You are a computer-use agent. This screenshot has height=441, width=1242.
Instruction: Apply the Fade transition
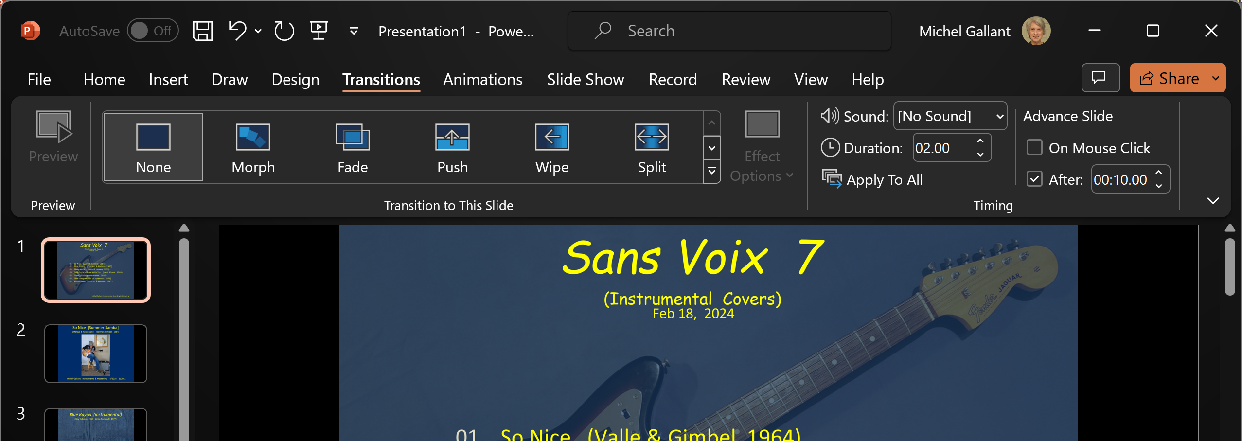[353, 147]
